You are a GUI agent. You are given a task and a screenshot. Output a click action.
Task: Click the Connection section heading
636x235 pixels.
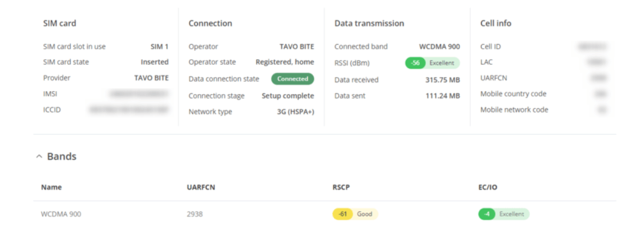coord(210,23)
